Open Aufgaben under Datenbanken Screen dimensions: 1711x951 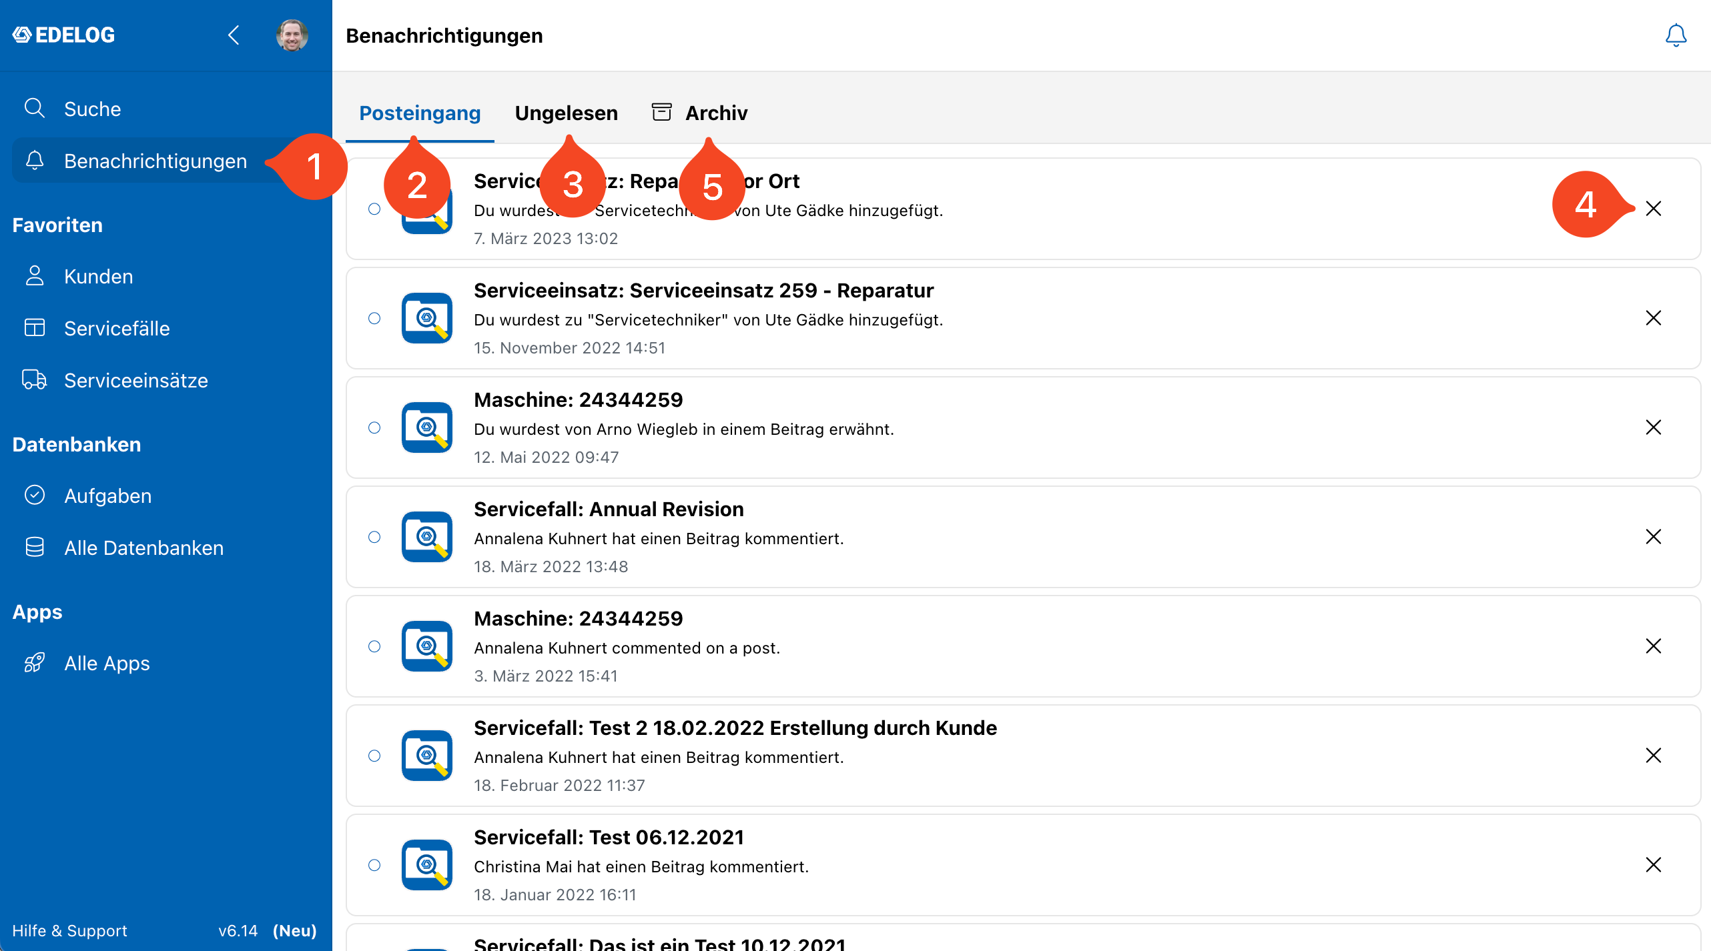(166, 496)
